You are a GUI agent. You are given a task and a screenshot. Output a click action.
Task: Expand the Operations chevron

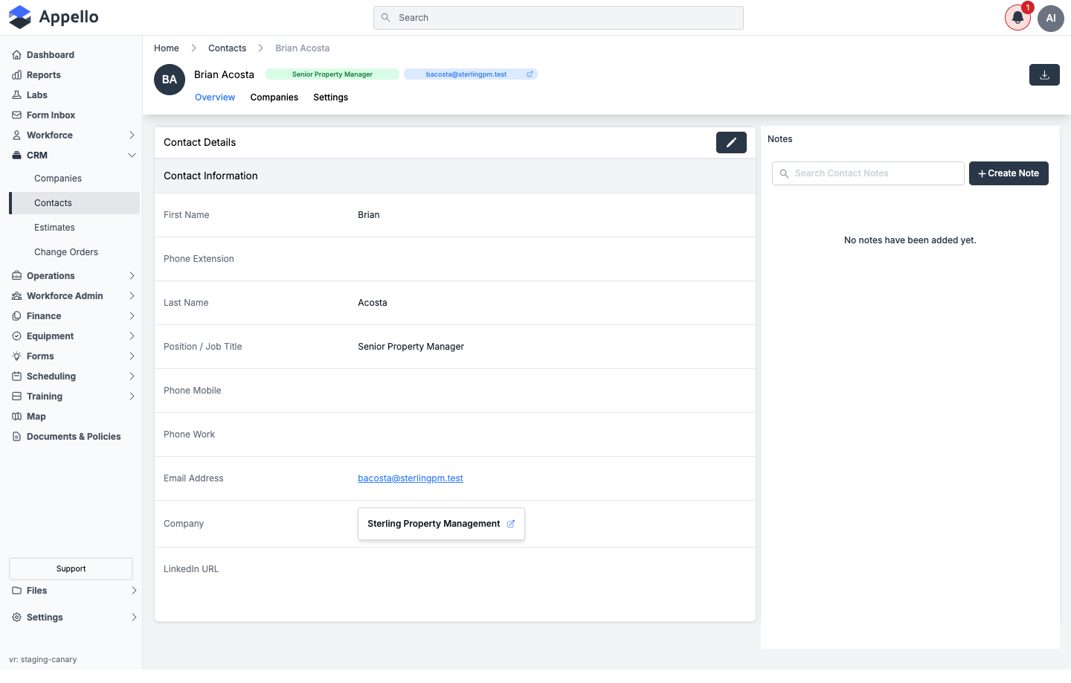tap(132, 276)
